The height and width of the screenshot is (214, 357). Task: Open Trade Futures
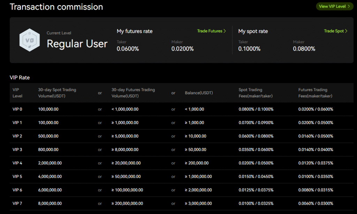210,31
